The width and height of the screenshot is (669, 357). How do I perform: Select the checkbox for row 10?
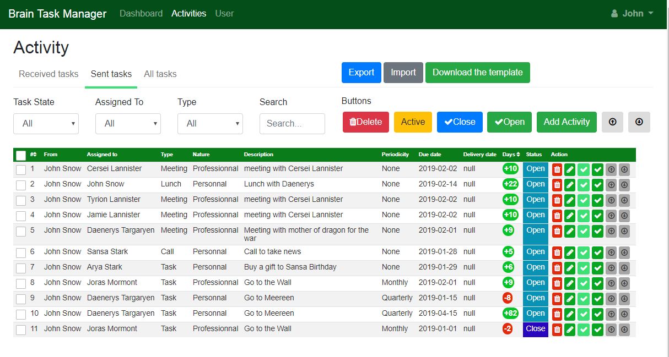pos(21,315)
